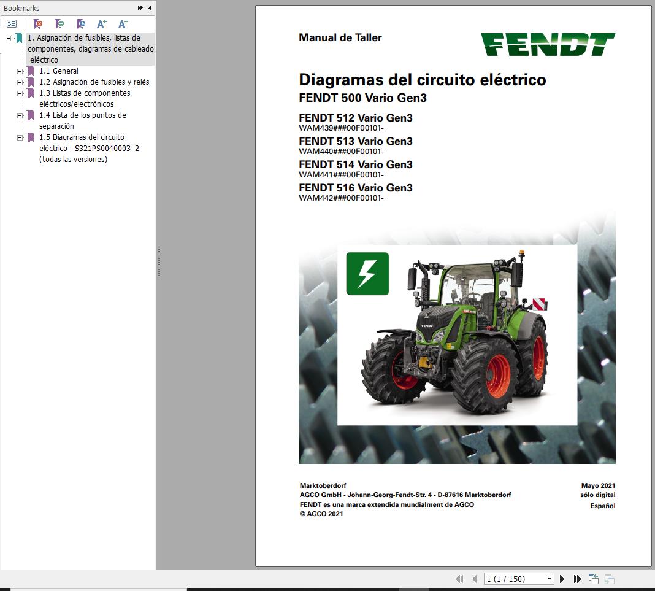Decrease bookmark font size with A-

[x=123, y=25]
